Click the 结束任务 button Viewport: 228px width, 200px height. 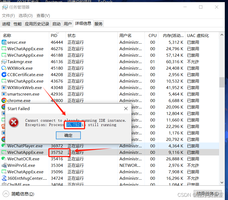[x=208, y=194]
